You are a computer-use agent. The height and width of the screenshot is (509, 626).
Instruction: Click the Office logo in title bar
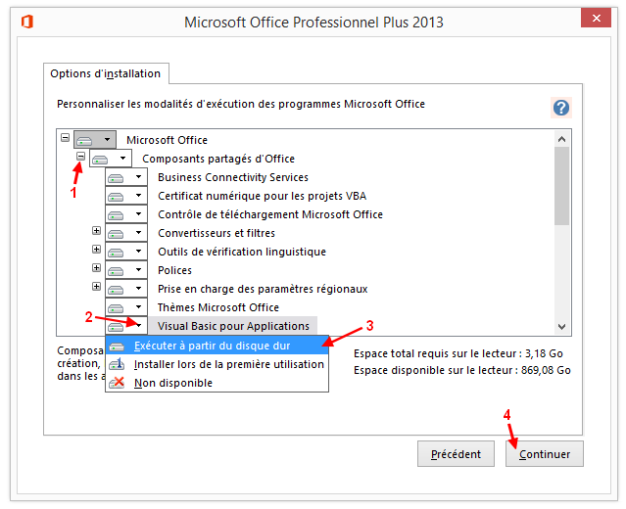(27, 21)
